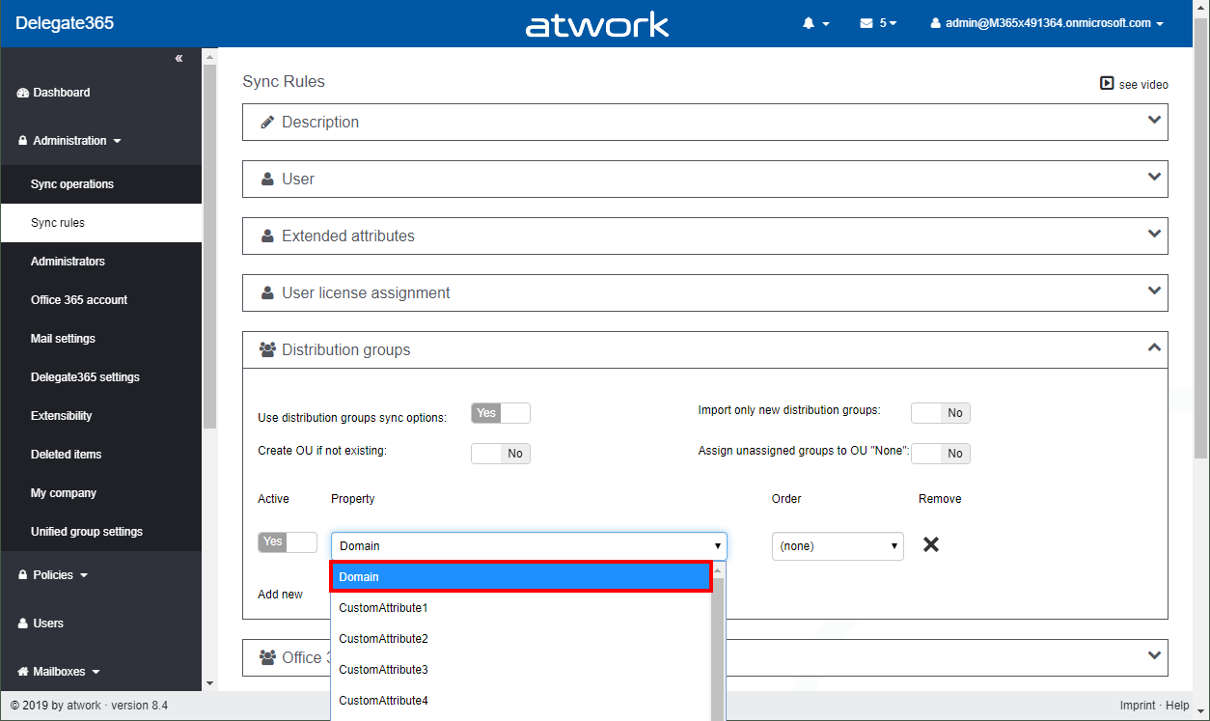Click the Add new link
The width and height of the screenshot is (1210, 721).
[x=280, y=595]
